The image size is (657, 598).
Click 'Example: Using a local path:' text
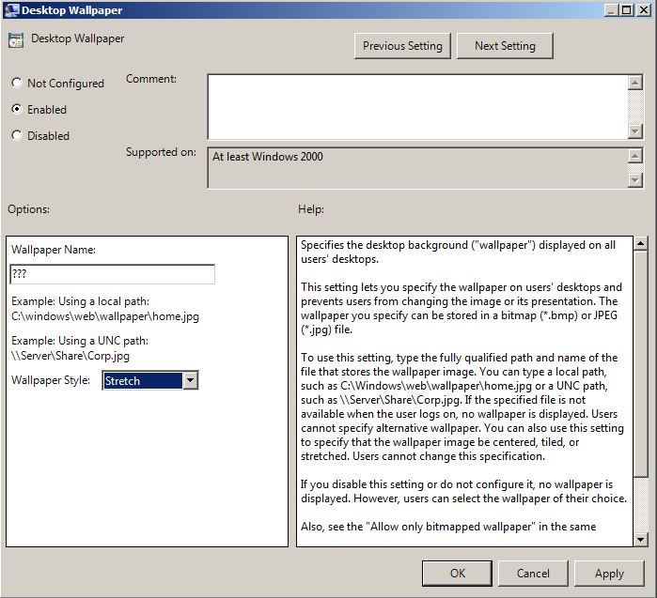80,301
